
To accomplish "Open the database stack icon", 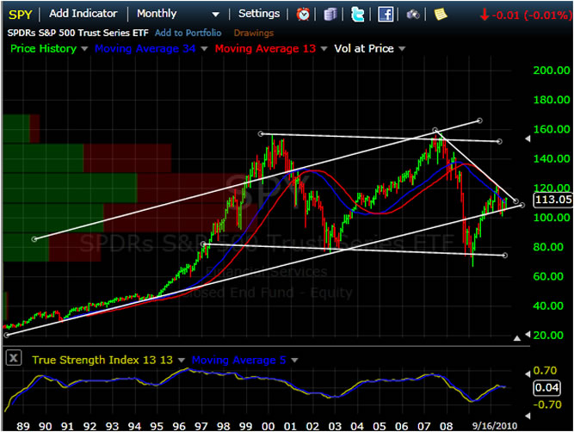I will [x=331, y=14].
